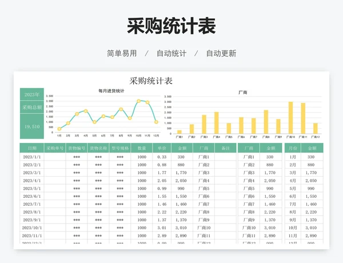This screenshot has width=343, height=263.
Task: Click the 厂商12 axis label on bar chart
Action: (316, 137)
